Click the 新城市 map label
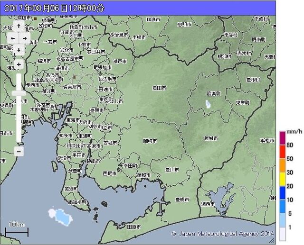This screenshot has height=245, width=304. point(211,138)
